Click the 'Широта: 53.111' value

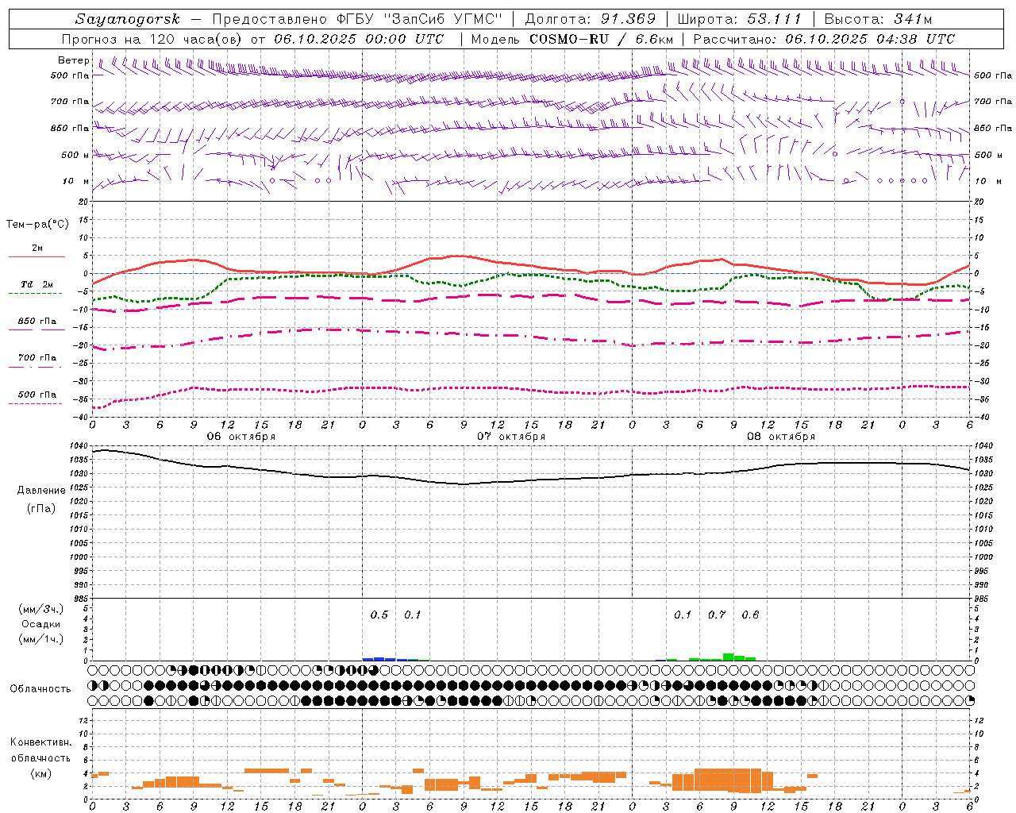[x=740, y=19]
